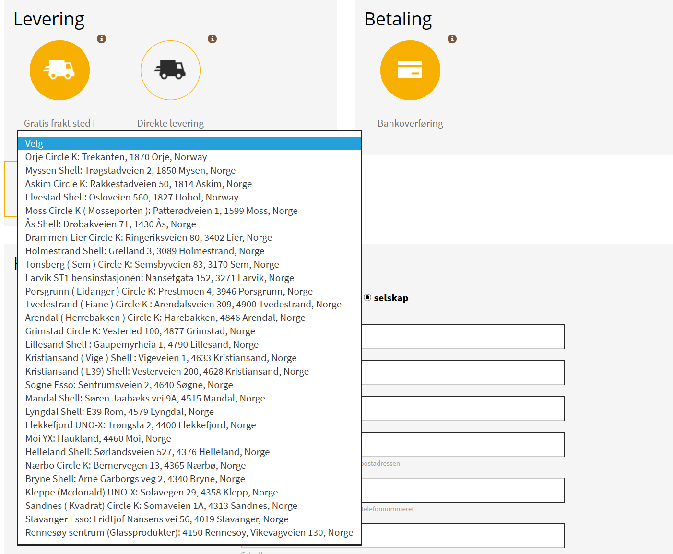Choose Lillesand Shell Gaupemyrheia 1 option
This screenshot has height=554, width=673.
189,344
